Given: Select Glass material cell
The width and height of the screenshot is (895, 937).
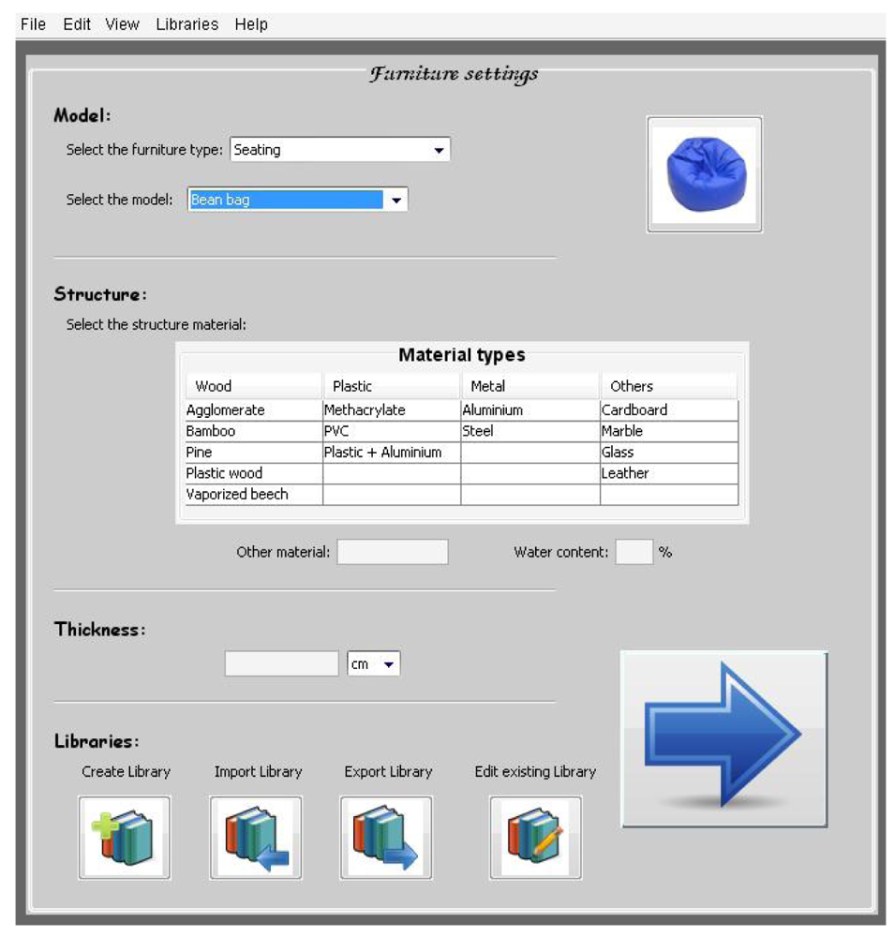Looking at the screenshot, I should pos(669,453).
